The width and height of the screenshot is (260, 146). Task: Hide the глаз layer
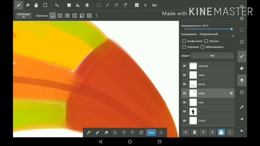(184, 102)
